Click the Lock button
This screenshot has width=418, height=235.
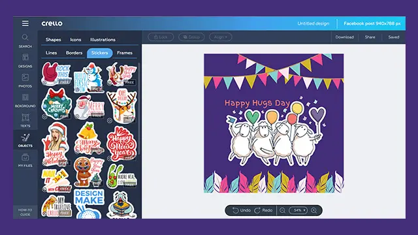tap(161, 37)
